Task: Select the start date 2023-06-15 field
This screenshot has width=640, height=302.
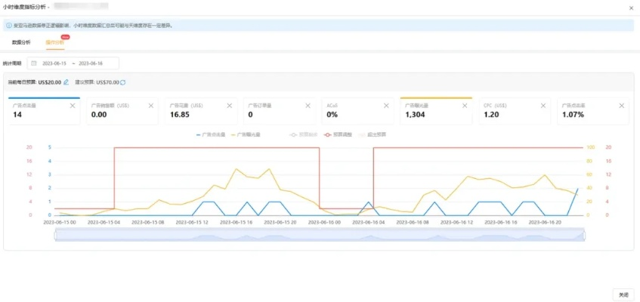Action: click(54, 63)
